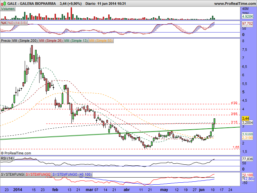Open the Volumen indicator label
The width and height of the screenshot is (257, 193).
pyautogui.click(x=8, y=9)
